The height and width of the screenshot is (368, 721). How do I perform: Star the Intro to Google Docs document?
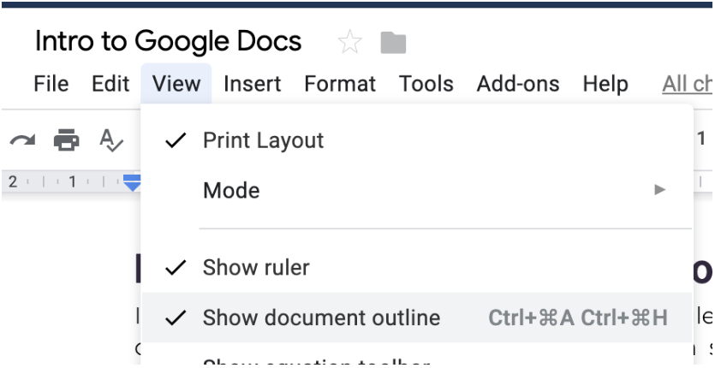pos(349,42)
